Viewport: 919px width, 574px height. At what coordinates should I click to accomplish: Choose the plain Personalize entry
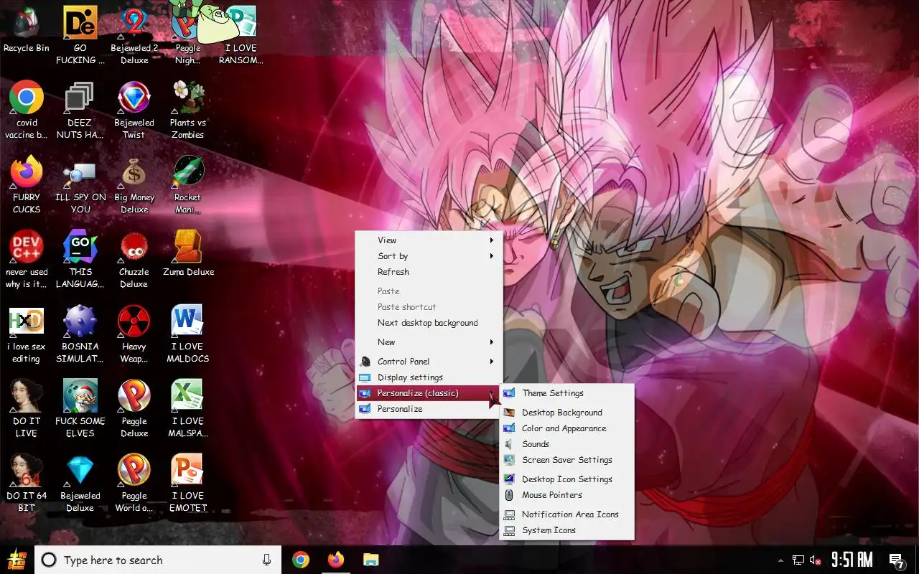click(428, 409)
